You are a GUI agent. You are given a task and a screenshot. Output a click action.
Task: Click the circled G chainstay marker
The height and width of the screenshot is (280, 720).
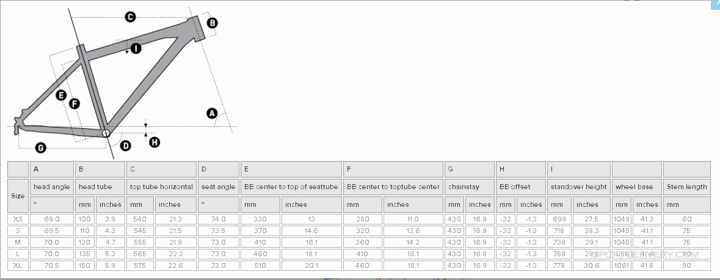(x=40, y=147)
